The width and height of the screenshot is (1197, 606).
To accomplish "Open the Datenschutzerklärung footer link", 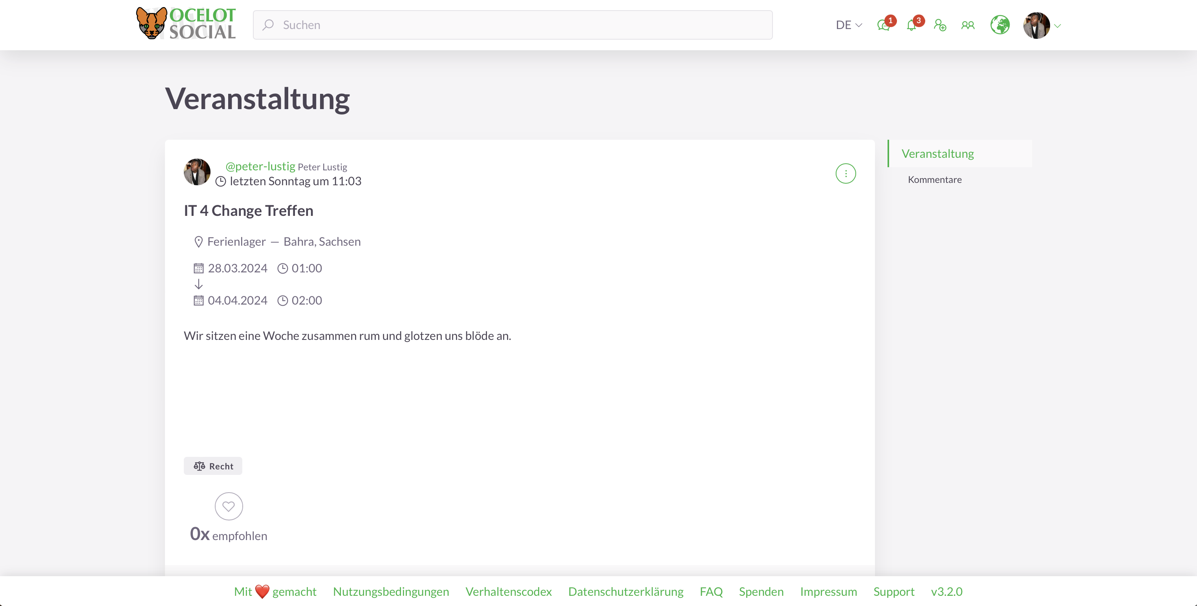I will point(626,591).
